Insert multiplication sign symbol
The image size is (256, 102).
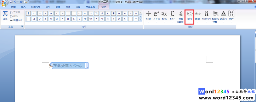pyautogui.click(x=57, y=13)
